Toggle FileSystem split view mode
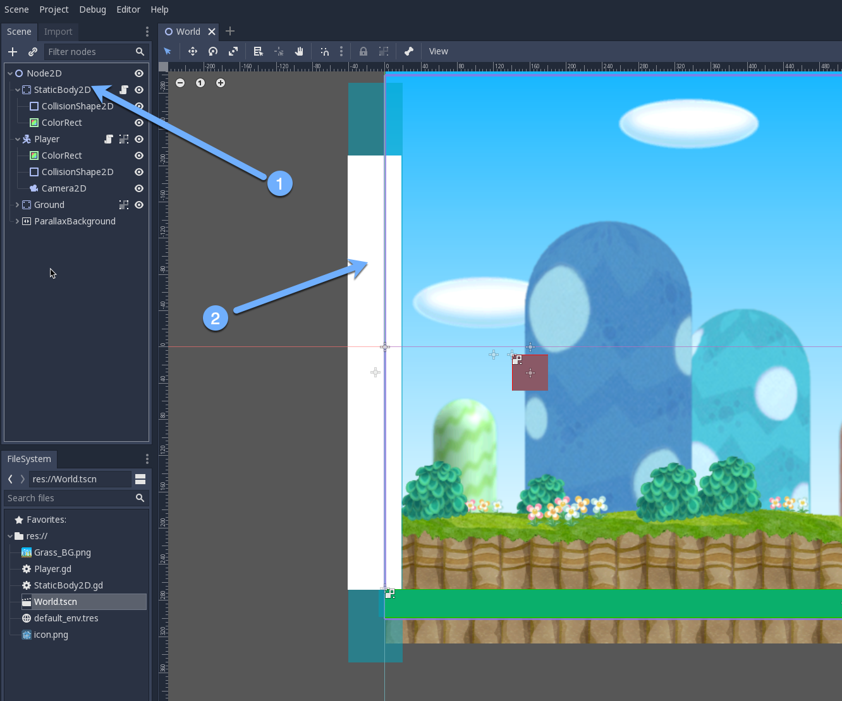Screen dimensions: 842x701 click(x=140, y=479)
